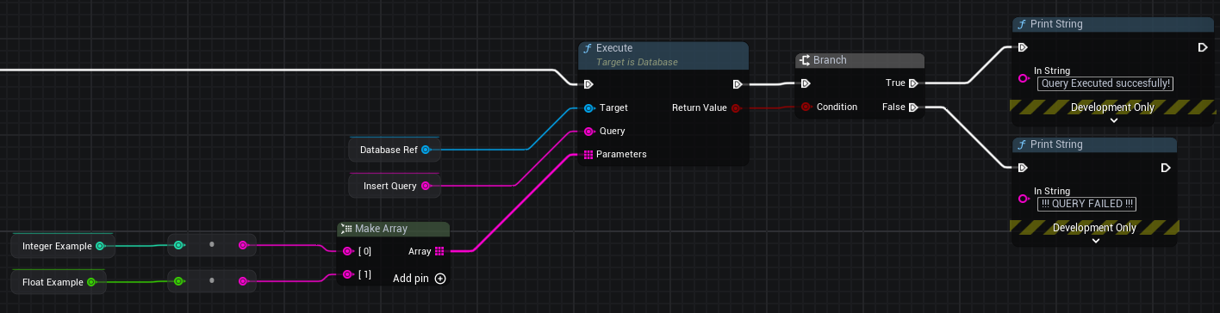Select the Database Ref variable node

[x=395, y=150]
